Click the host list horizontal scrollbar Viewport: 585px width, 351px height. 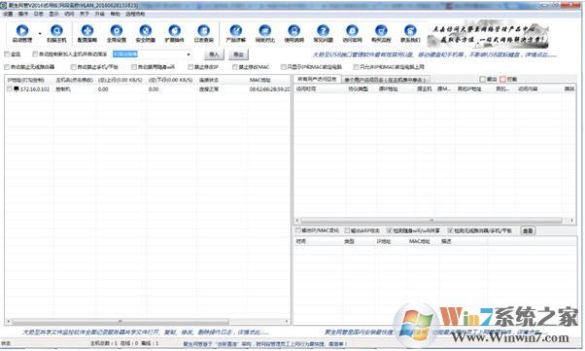(x=120, y=321)
